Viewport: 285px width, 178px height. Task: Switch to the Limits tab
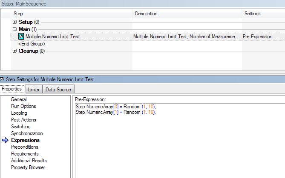[x=34, y=89]
